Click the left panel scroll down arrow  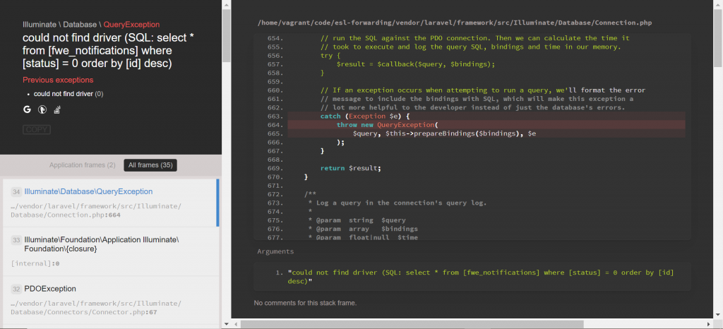tap(226, 324)
